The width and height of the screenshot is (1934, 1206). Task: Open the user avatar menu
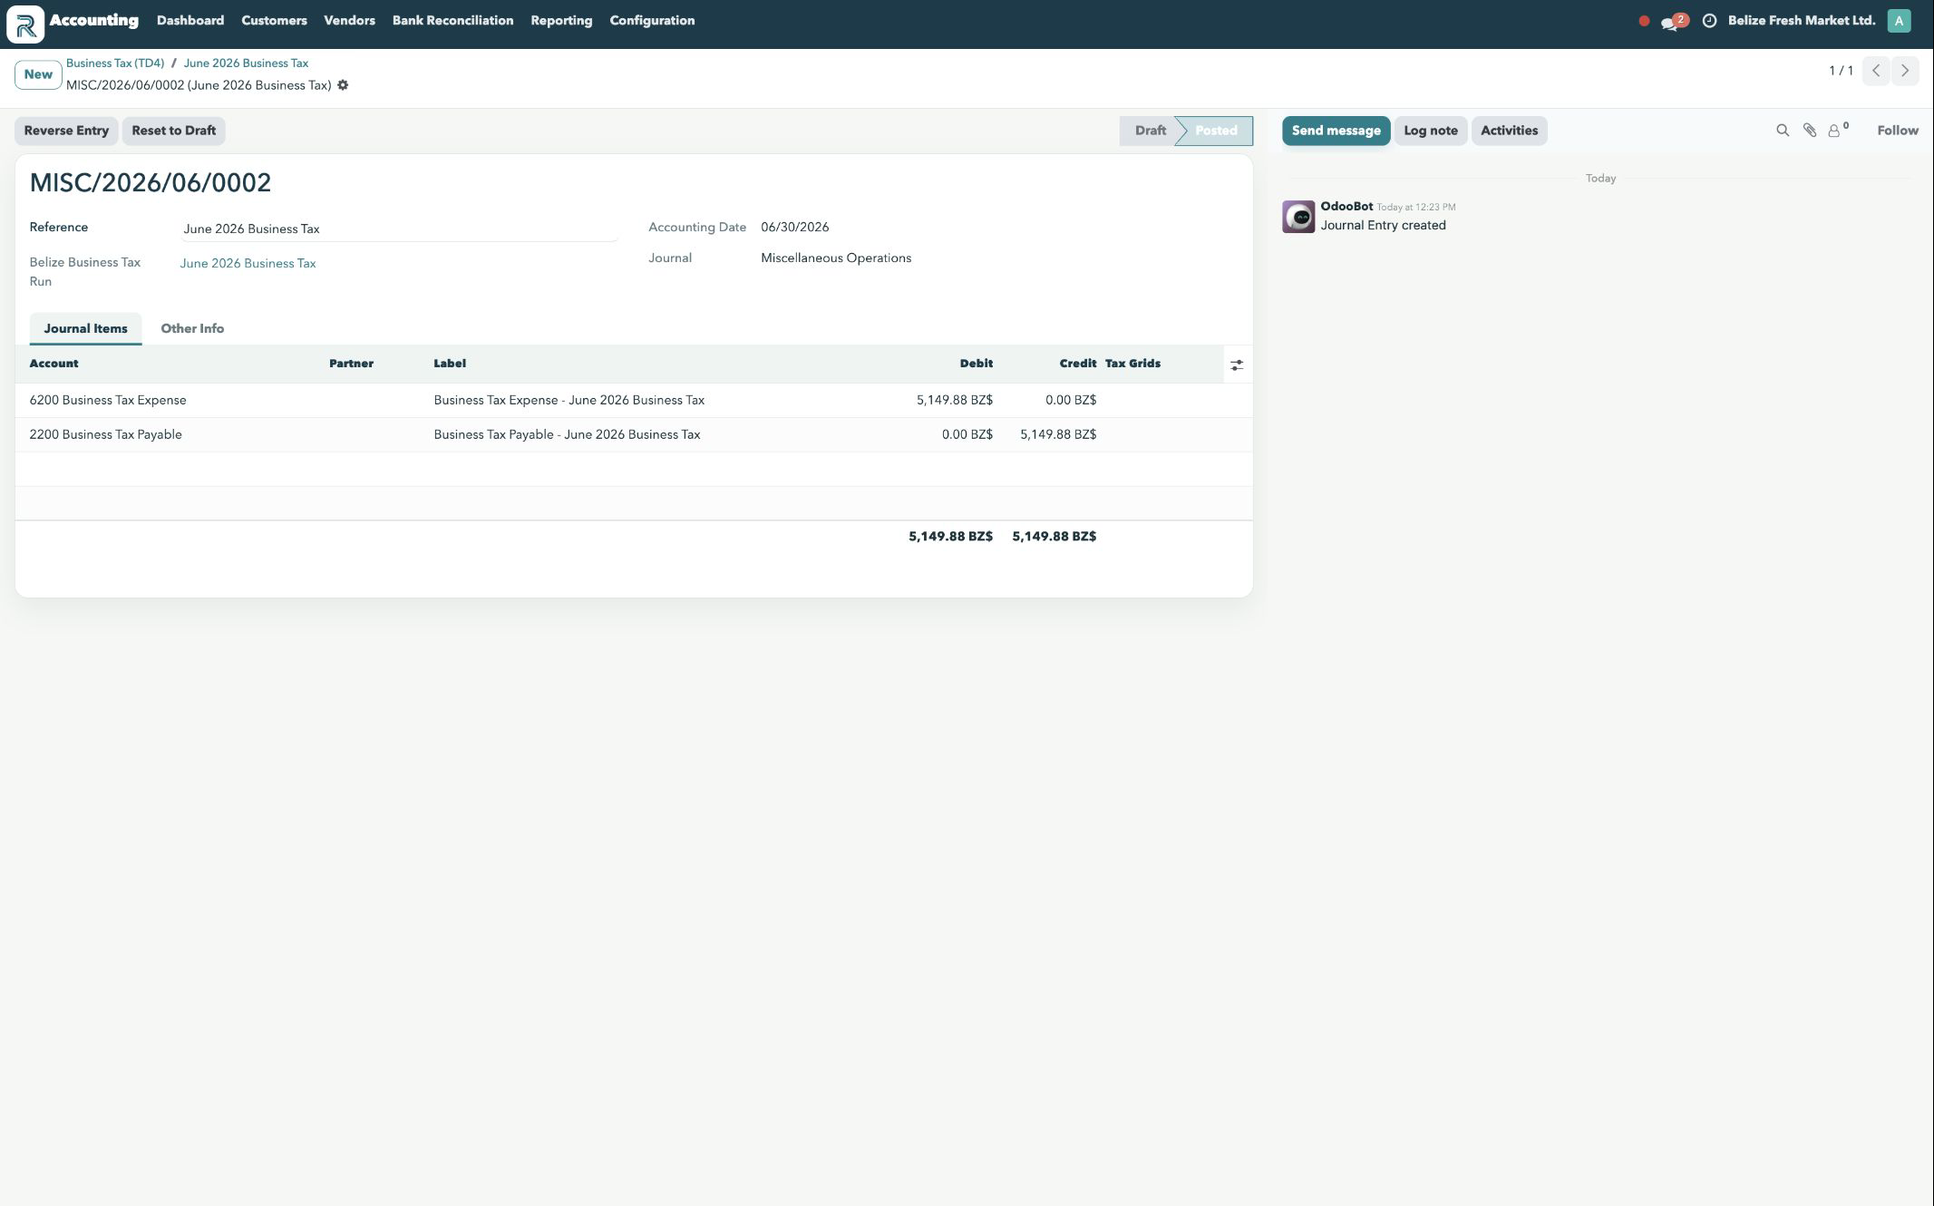click(x=1899, y=21)
